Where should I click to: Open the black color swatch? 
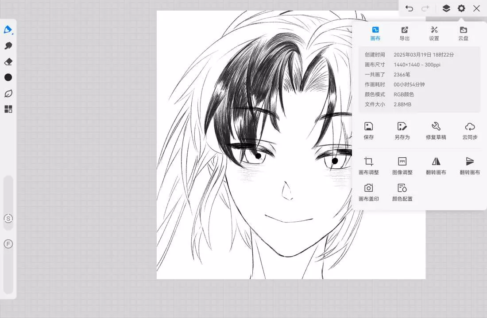[8, 77]
